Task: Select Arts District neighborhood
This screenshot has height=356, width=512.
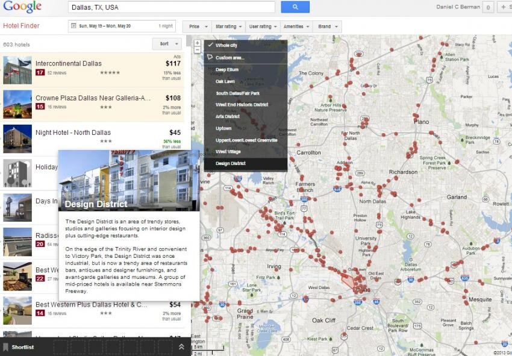Action: click(x=246, y=116)
